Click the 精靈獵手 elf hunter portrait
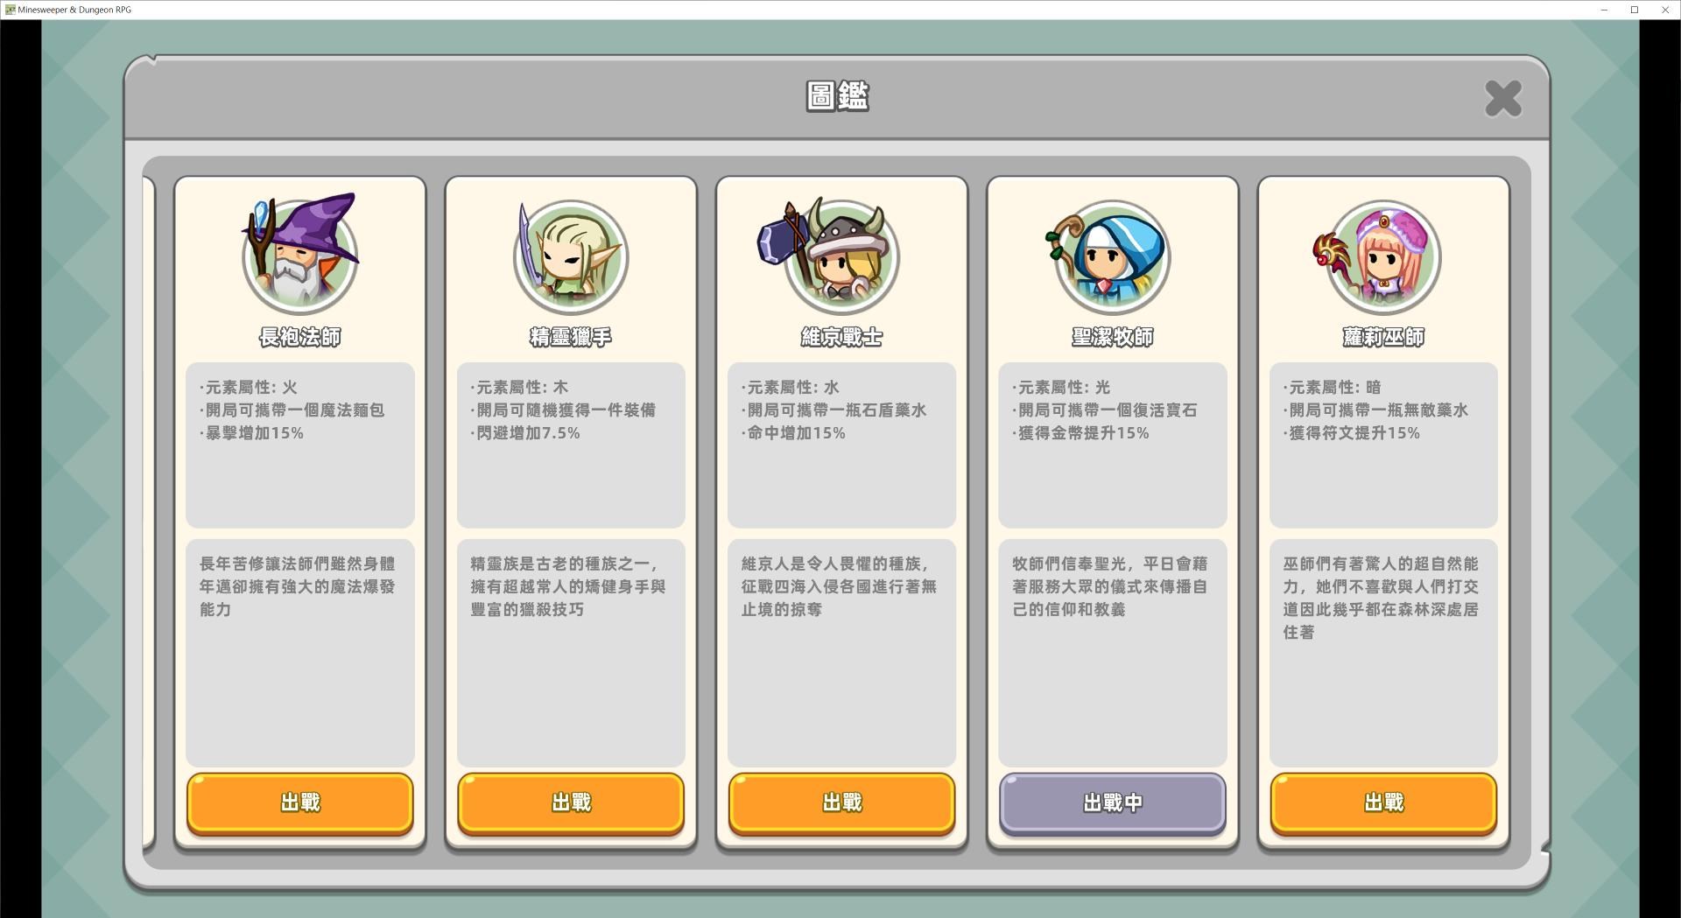 [570, 256]
